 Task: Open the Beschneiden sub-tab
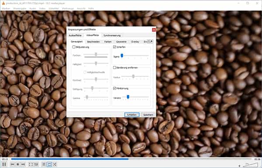point(93,42)
